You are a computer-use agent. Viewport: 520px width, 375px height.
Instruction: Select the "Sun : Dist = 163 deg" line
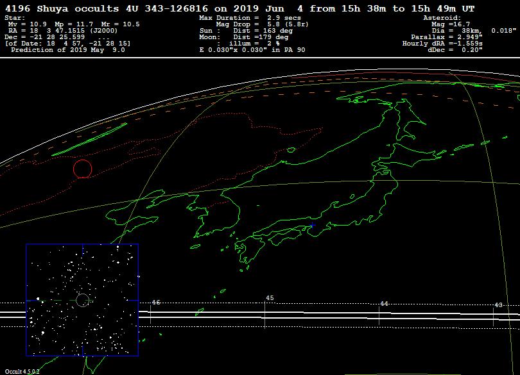(246, 31)
